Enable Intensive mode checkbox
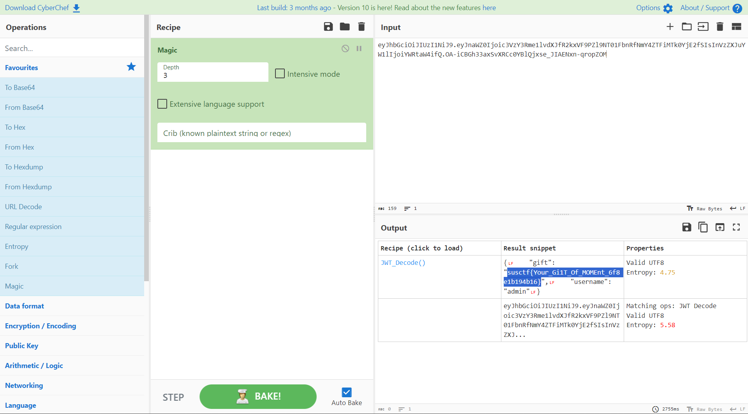 [280, 74]
